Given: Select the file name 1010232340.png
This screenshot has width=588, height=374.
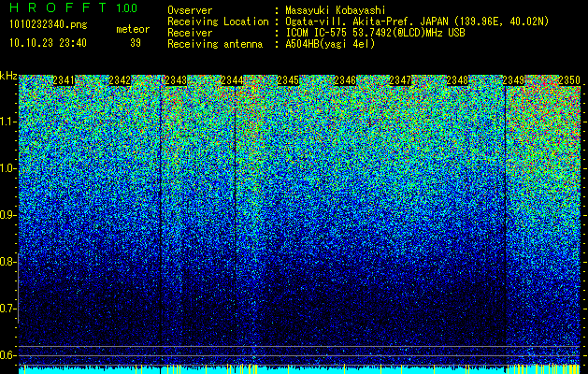Looking at the screenshot, I should pos(49,25).
